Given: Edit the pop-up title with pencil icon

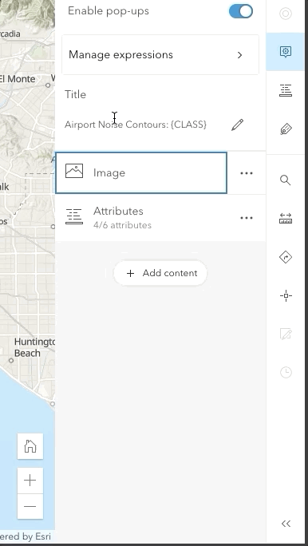Looking at the screenshot, I should 237,125.
